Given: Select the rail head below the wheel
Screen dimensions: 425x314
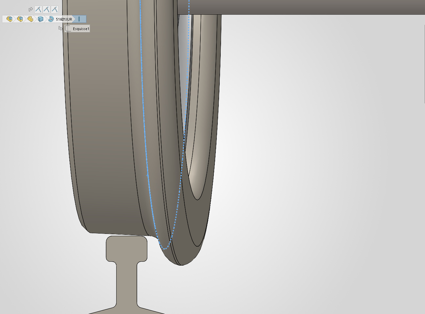Looking at the screenshot, I should [126, 249].
